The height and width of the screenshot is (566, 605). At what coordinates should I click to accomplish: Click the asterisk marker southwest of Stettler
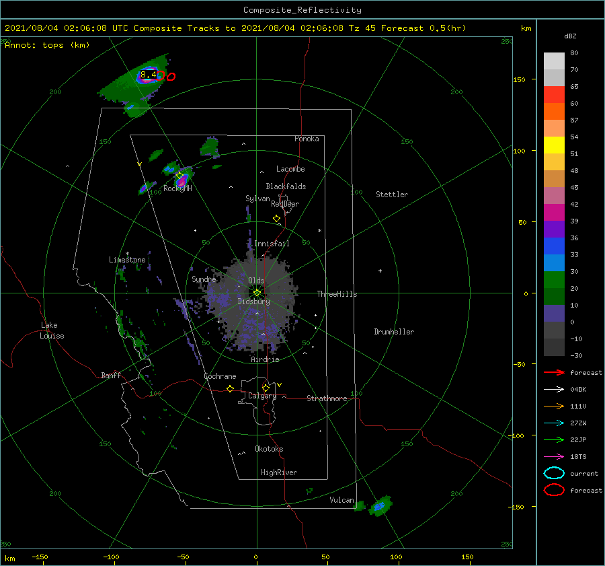(319, 231)
